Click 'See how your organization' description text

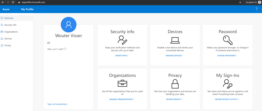[175, 93]
